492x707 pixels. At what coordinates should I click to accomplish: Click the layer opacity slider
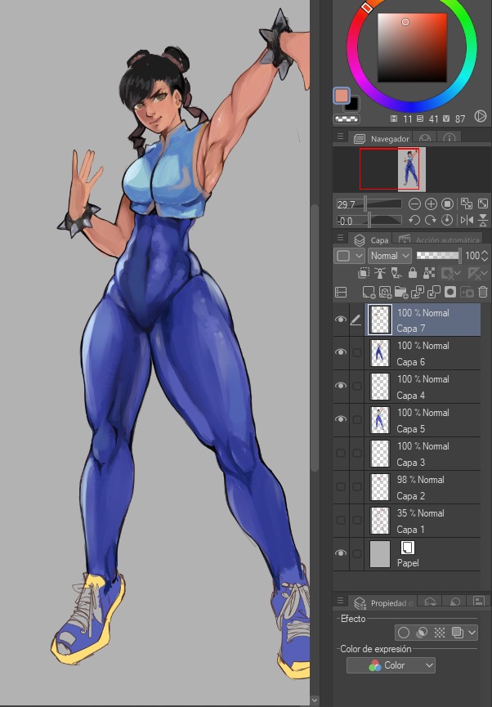coord(438,256)
